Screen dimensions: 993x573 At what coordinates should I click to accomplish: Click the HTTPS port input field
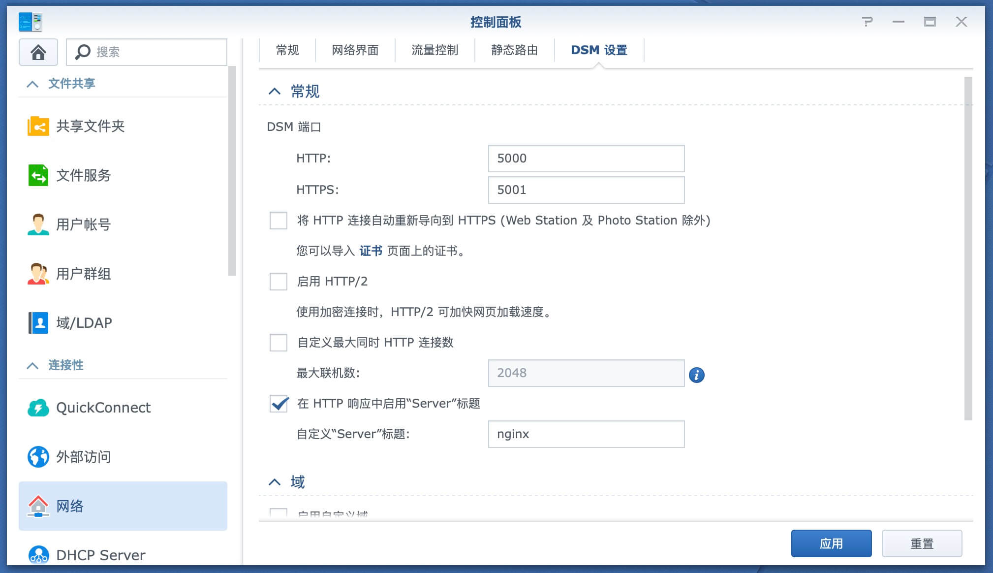click(x=586, y=190)
